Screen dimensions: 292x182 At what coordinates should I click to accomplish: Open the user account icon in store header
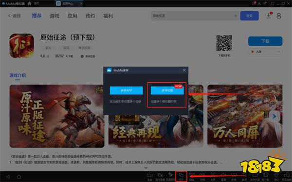[x=279, y=16]
